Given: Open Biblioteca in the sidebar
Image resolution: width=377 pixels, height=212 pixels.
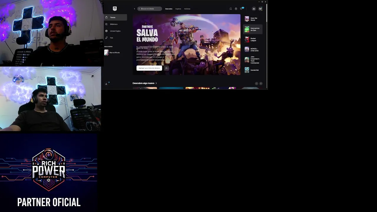Looking at the screenshot, I should [x=115, y=24].
